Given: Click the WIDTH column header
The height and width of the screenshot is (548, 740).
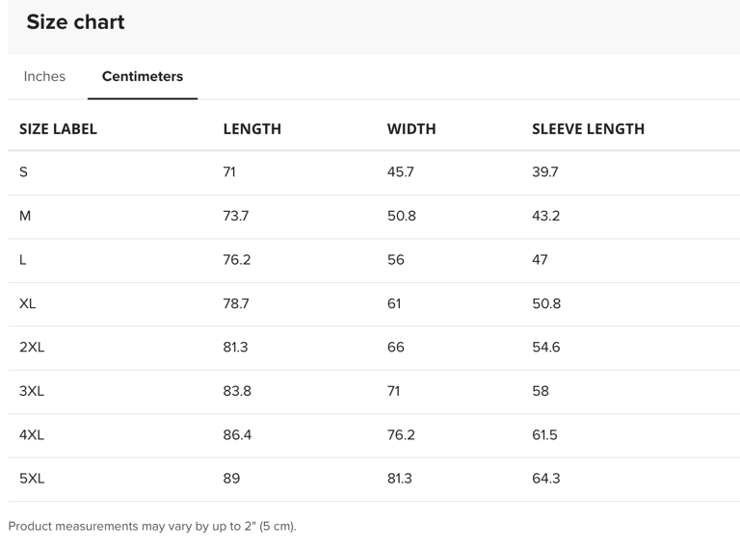Looking at the screenshot, I should pos(411,128).
